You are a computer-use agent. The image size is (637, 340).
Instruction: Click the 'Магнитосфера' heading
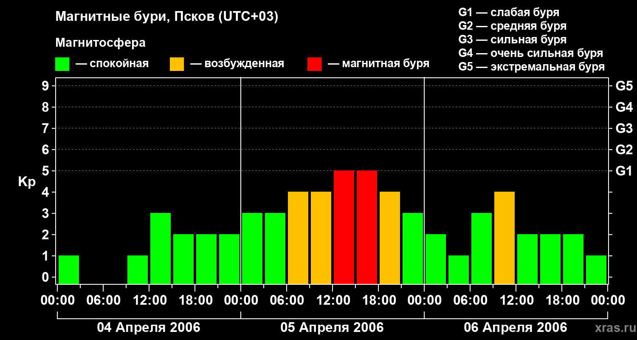click(101, 43)
